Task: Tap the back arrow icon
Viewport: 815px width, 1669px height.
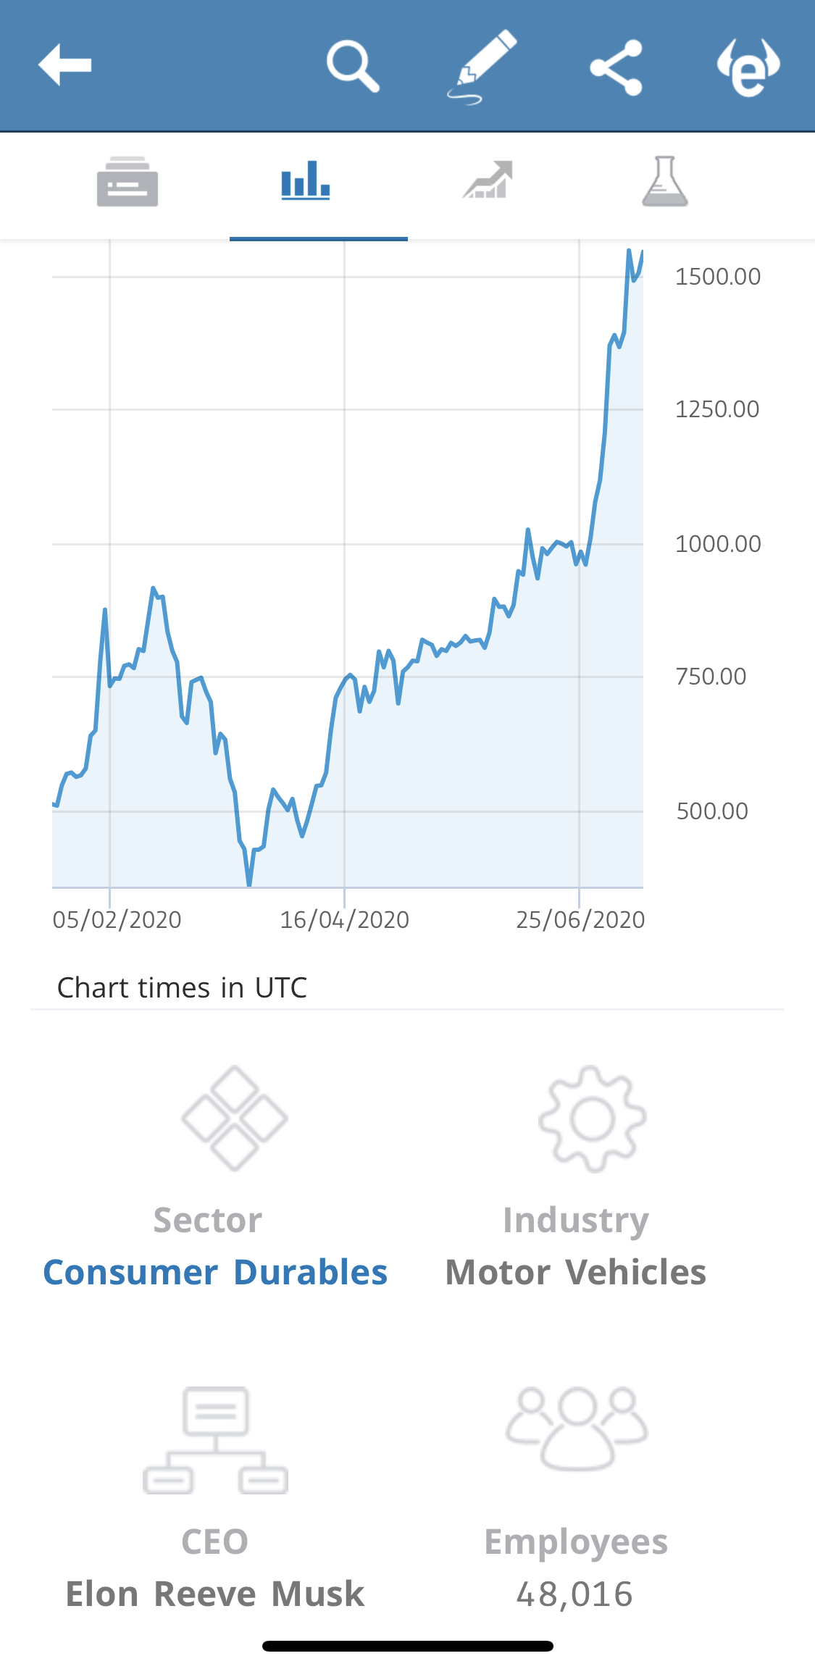Action: pyautogui.click(x=64, y=65)
